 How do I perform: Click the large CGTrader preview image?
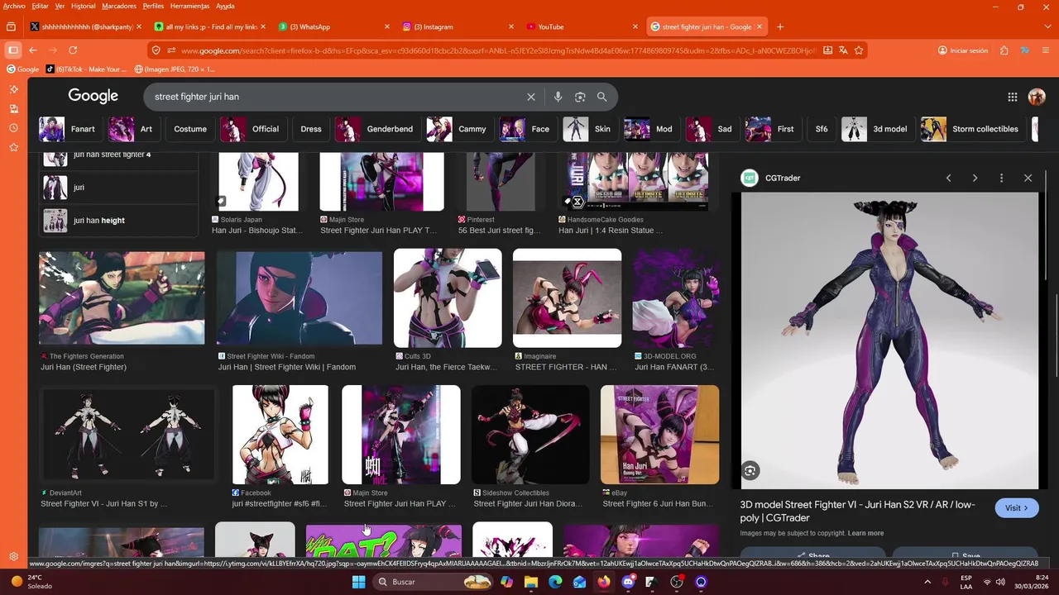(889, 340)
